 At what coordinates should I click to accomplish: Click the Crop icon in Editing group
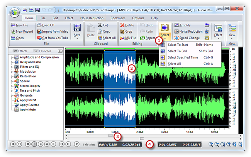coord(122,32)
